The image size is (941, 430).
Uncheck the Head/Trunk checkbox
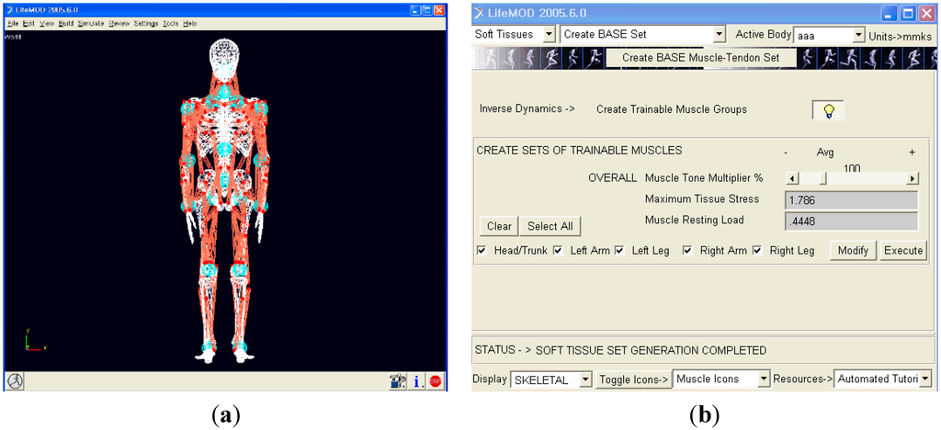pos(482,251)
